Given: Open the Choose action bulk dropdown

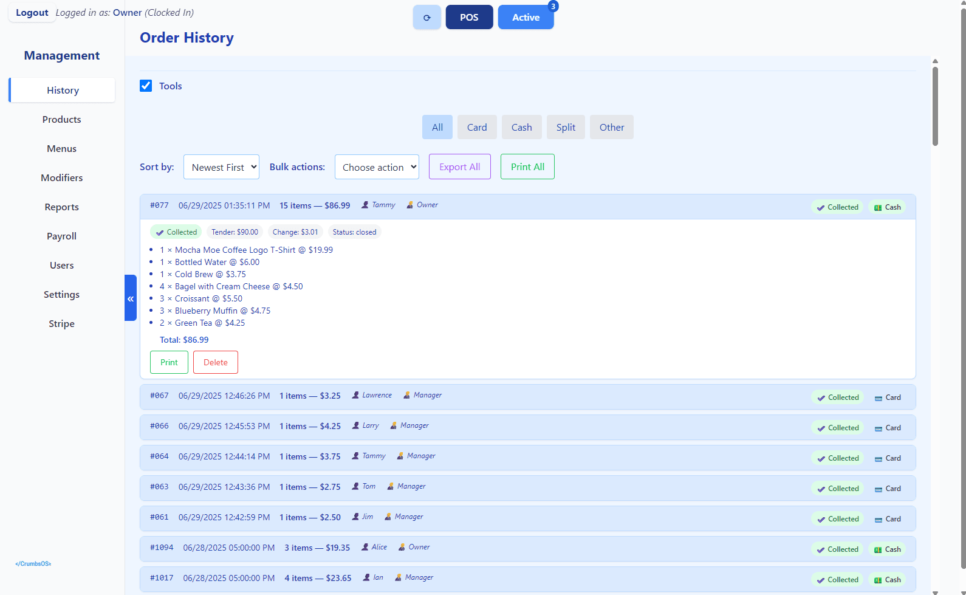Looking at the screenshot, I should (x=377, y=167).
